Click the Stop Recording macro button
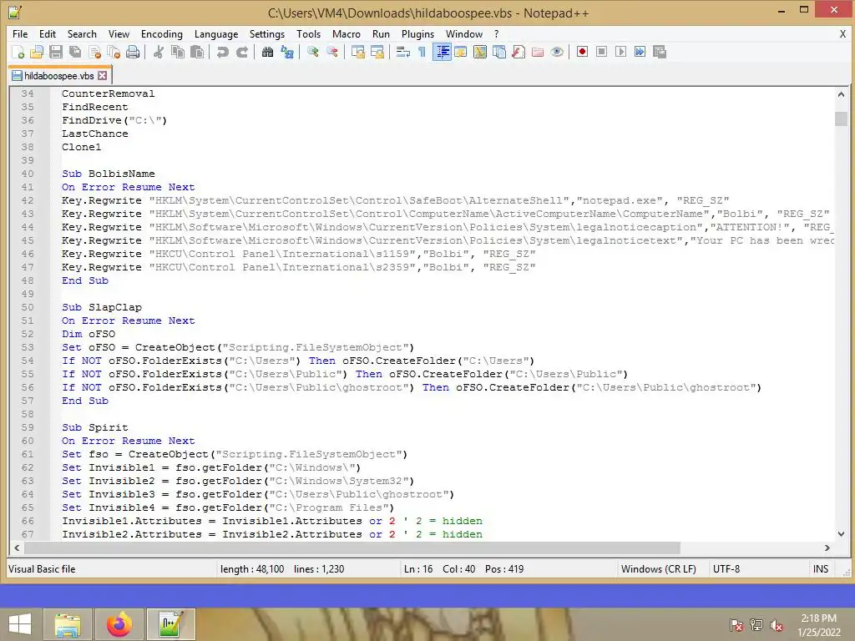 [x=601, y=52]
